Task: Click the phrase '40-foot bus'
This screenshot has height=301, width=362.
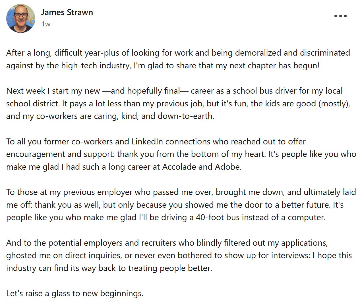Action: pyautogui.click(x=218, y=217)
